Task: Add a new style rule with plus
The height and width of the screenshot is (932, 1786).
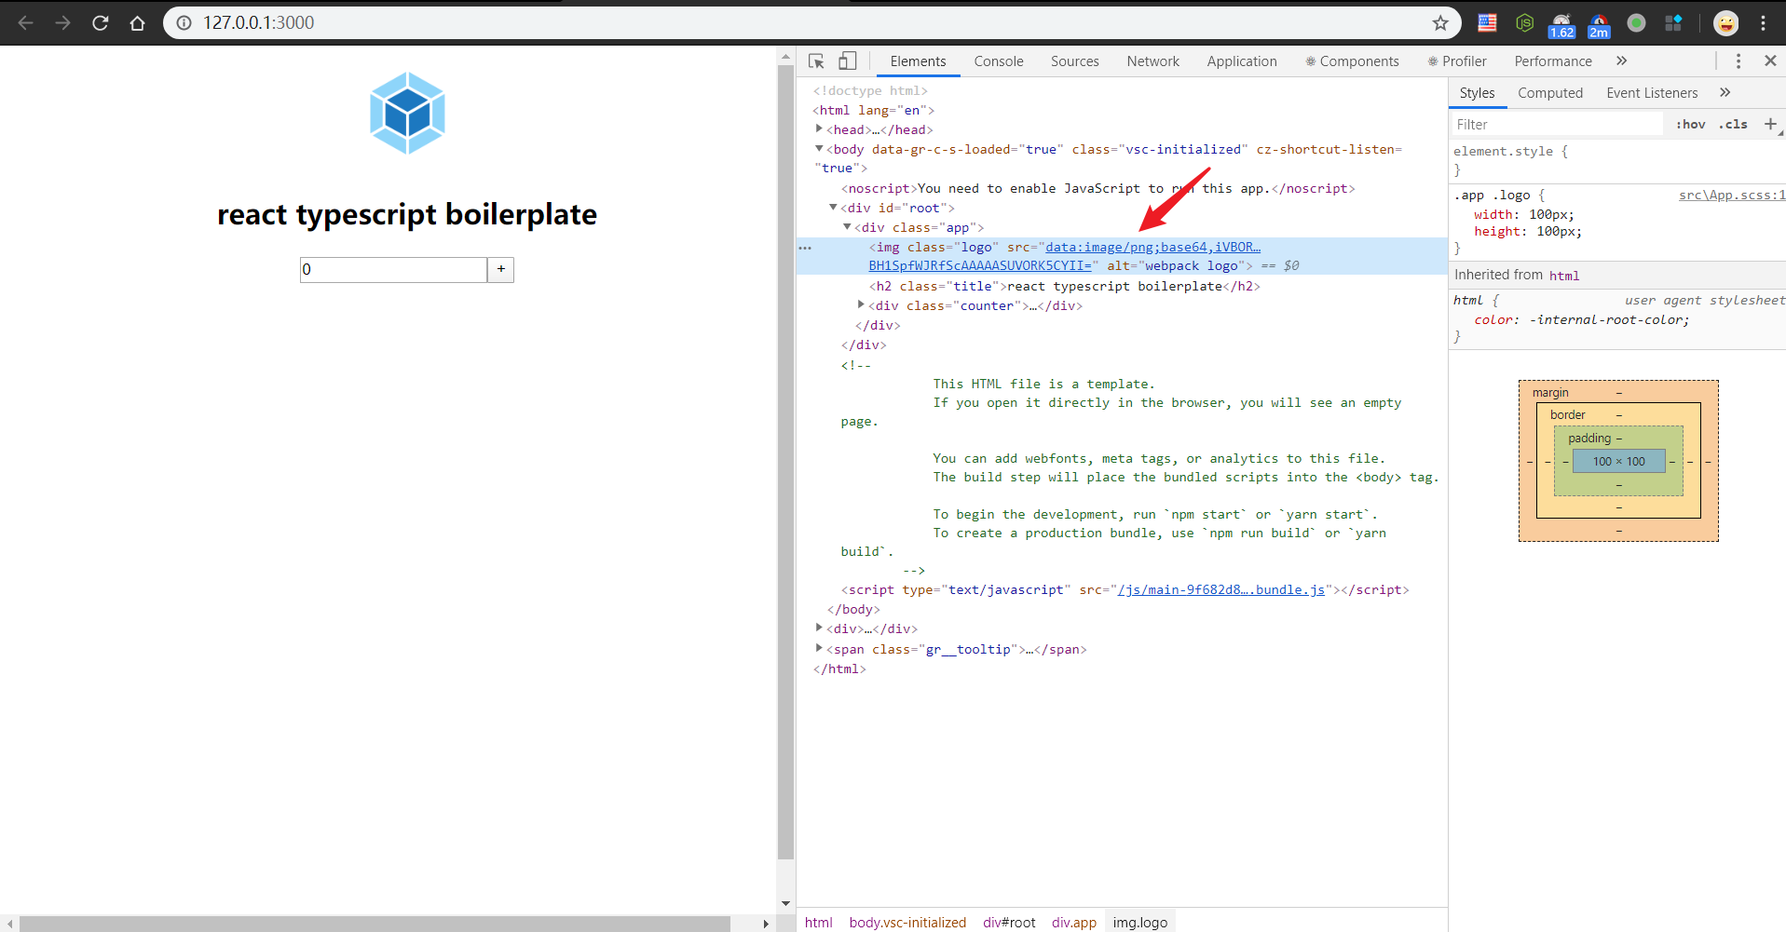Action: coord(1770,124)
